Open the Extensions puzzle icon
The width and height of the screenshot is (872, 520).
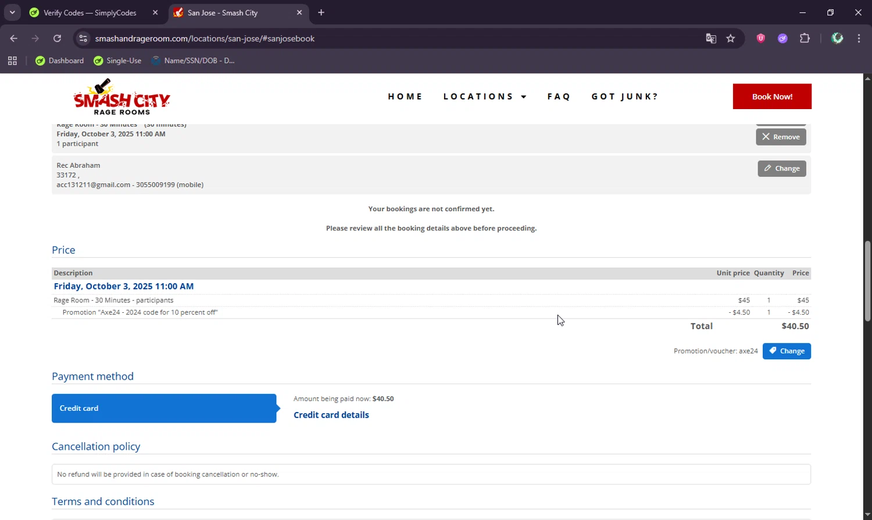(805, 38)
